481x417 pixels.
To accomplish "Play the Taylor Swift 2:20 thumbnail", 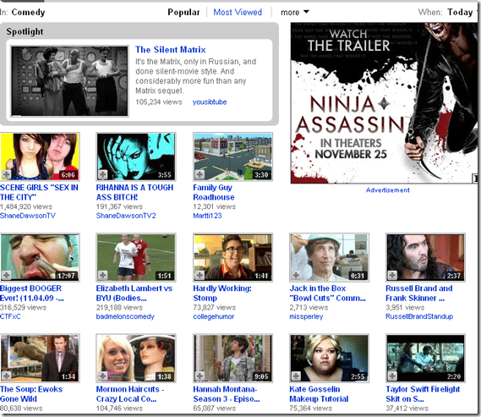I will [x=425, y=358].
